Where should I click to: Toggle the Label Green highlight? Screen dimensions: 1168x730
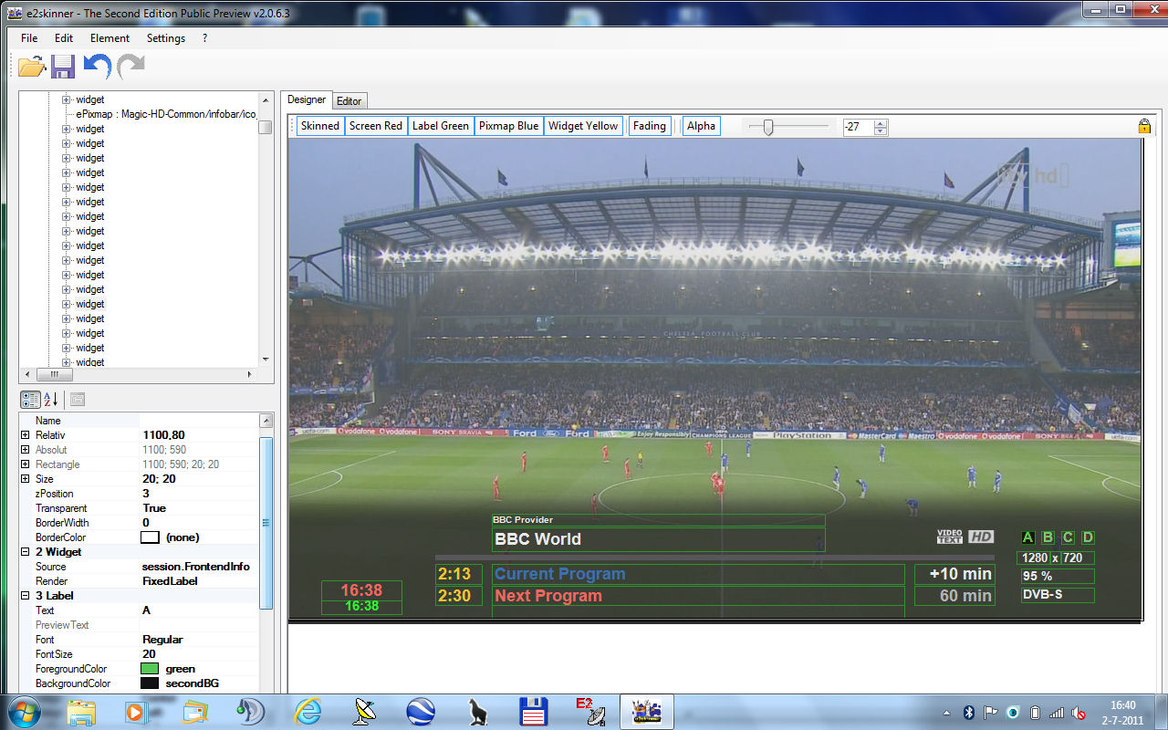[441, 126]
